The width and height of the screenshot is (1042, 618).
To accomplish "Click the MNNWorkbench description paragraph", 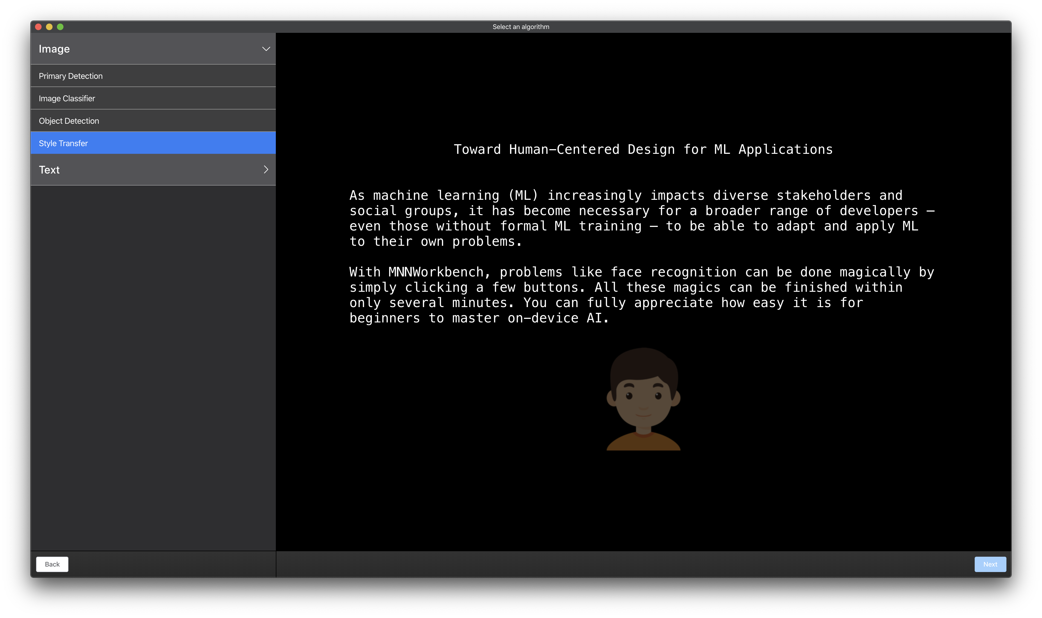I will 641,295.
